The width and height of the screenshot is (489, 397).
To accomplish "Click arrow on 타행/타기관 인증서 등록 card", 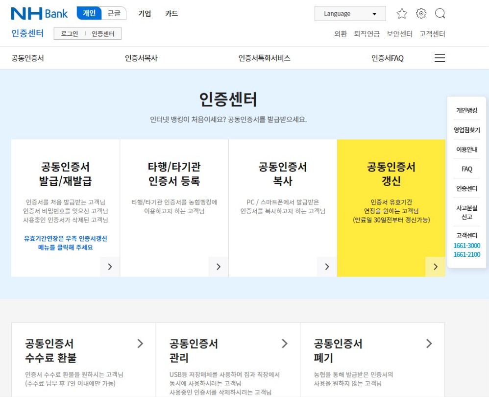I will [x=219, y=267].
